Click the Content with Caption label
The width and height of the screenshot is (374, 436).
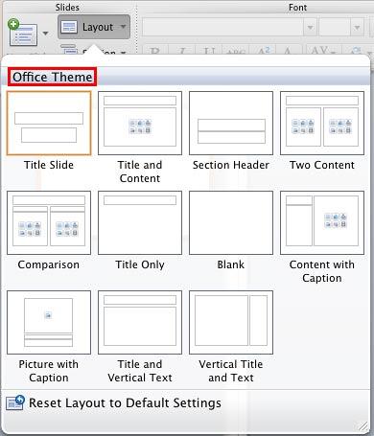322,271
